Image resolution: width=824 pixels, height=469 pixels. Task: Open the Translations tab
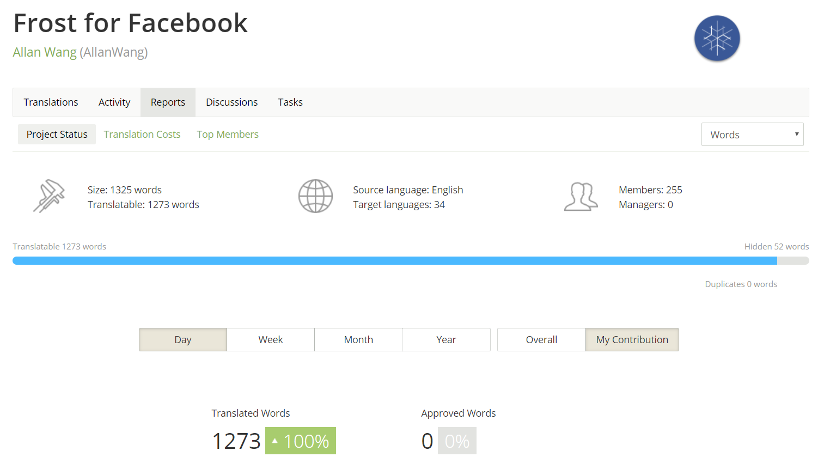click(51, 102)
